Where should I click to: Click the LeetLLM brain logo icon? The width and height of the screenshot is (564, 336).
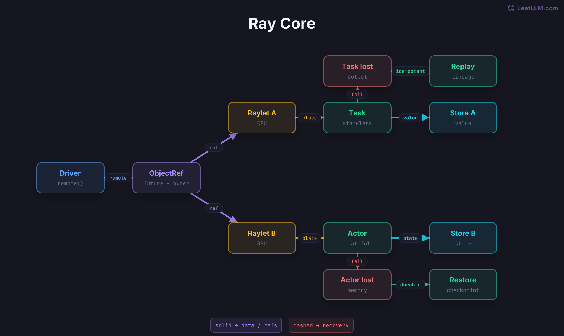click(511, 8)
